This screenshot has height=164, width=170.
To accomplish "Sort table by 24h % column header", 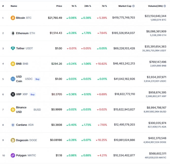I will (88, 6).
